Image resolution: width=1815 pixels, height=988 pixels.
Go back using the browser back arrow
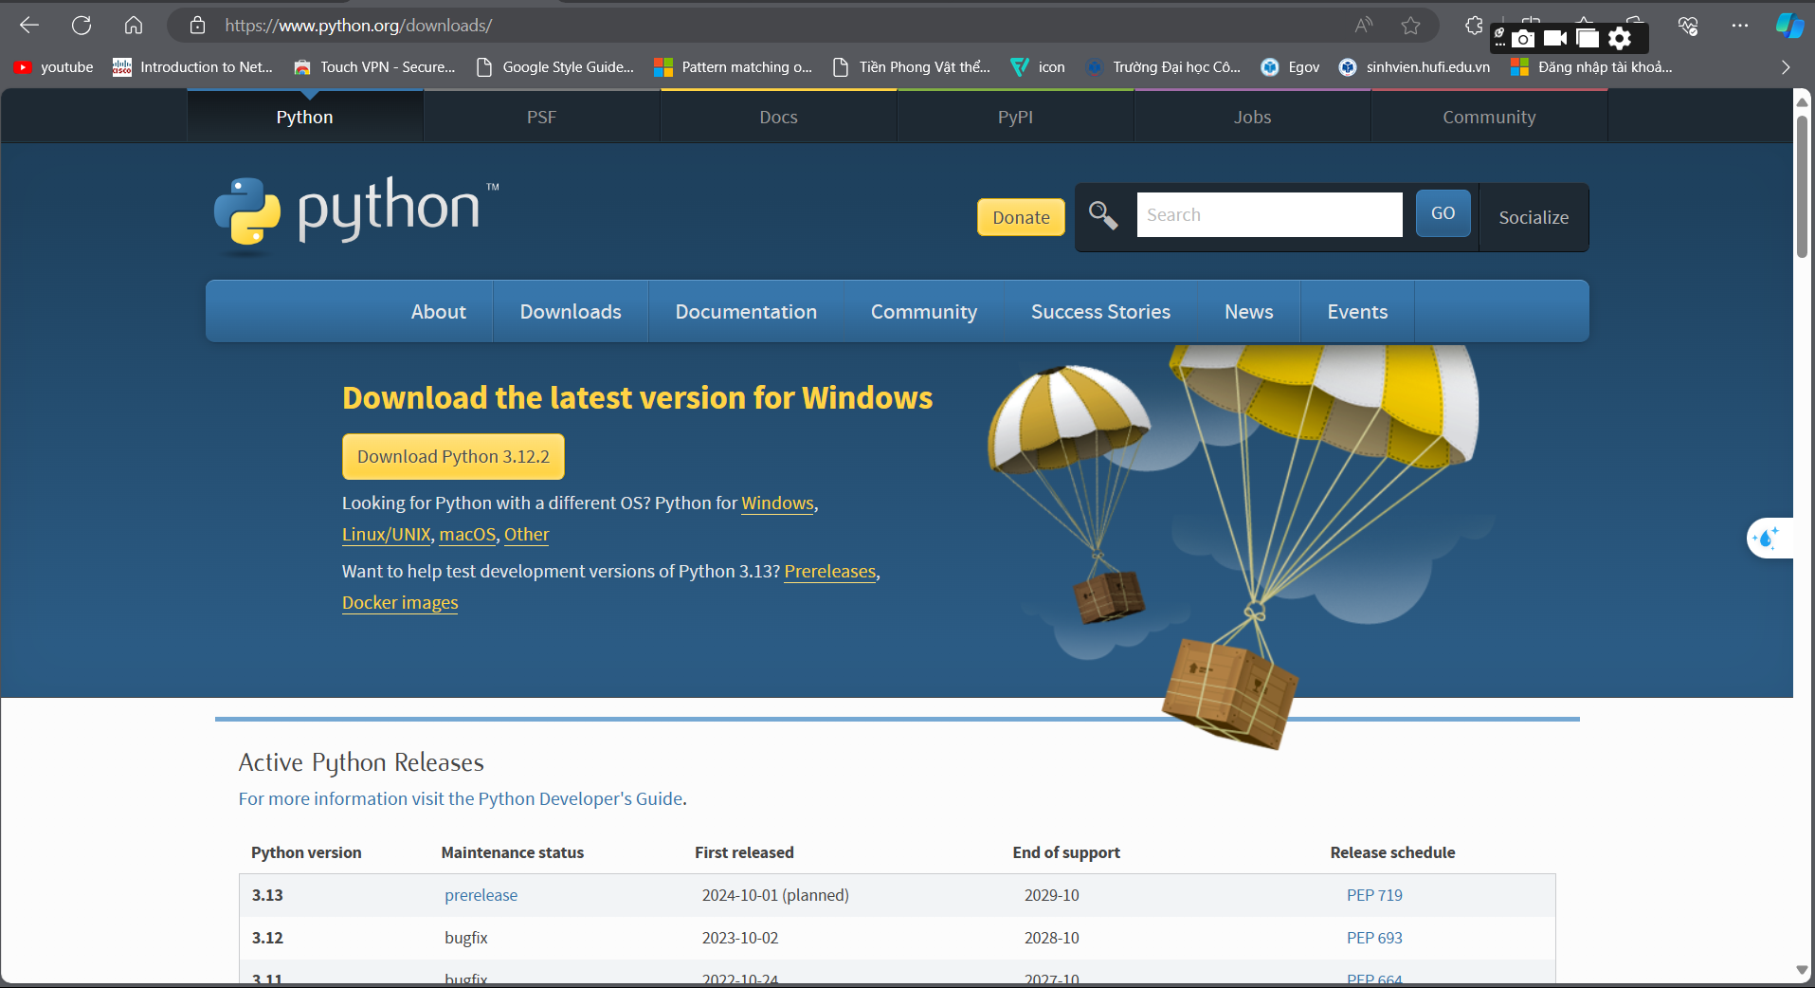[x=29, y=26]
